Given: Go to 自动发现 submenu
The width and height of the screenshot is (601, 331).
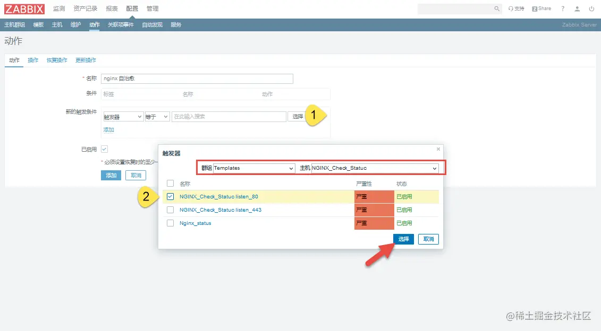Looking at the screenshot, I should (x=152, y=24).
